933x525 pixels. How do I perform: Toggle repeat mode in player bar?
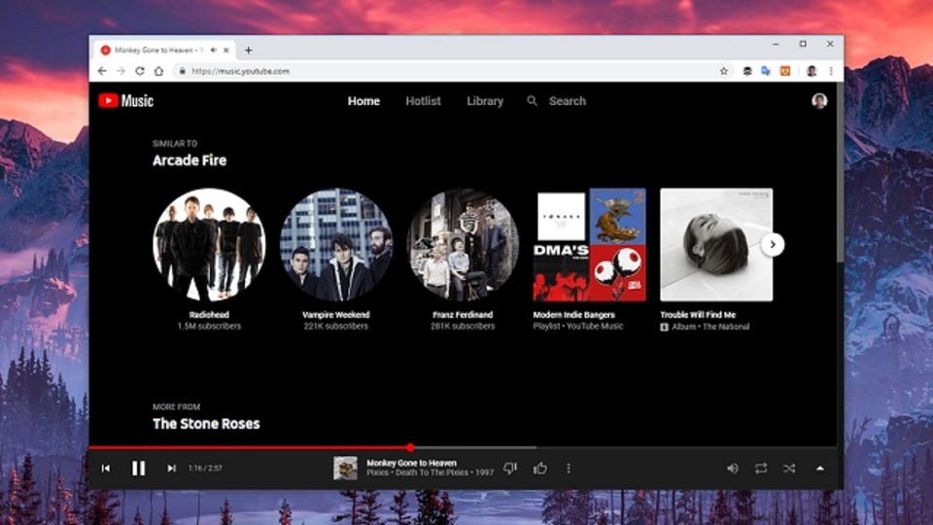click(761, 469)
